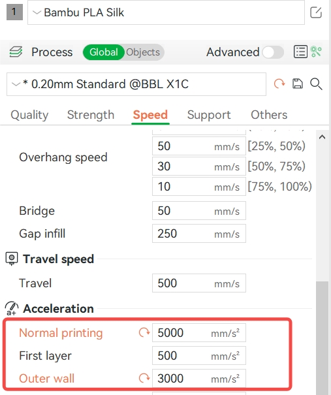Image resolution: width=331 pixels, height=395 pixels.
Task: Open the settings search magnifier icon
Action: [316, 84]
